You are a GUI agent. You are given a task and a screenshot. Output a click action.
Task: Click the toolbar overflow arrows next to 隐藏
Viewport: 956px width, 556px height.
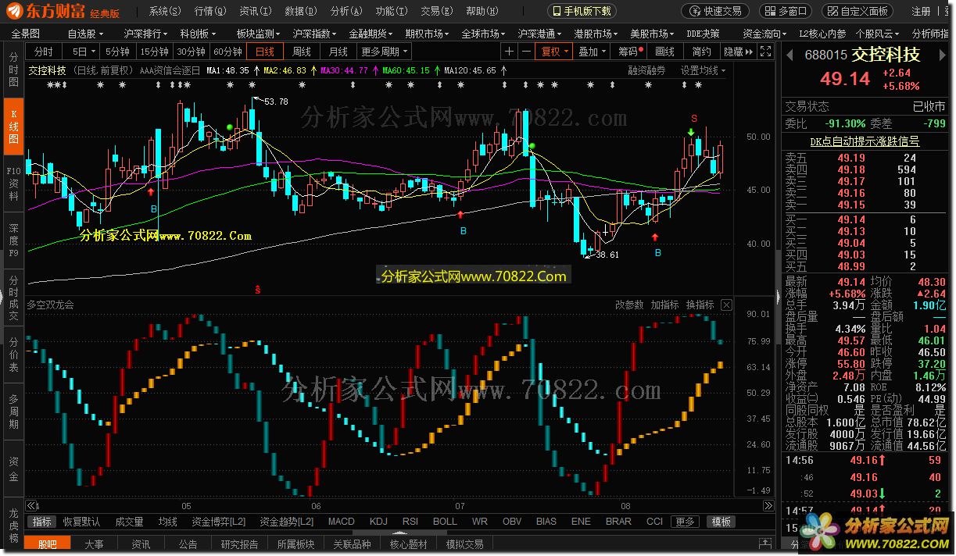click(749, 52)
